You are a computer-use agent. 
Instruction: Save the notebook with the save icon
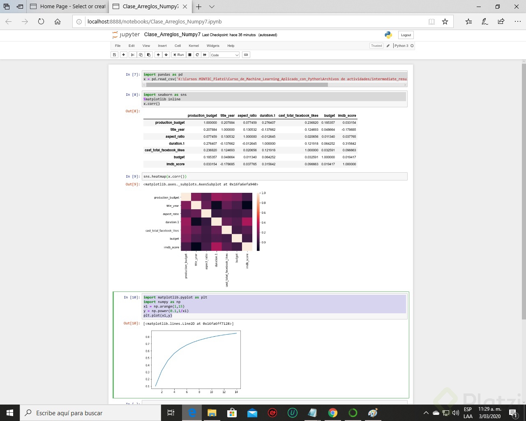click(114, 54)
